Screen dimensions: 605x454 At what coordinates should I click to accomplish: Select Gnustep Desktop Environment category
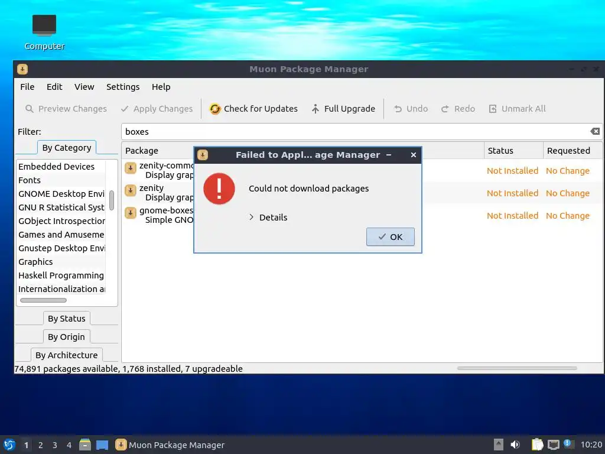pyautogui.click(x=61, y=248)
